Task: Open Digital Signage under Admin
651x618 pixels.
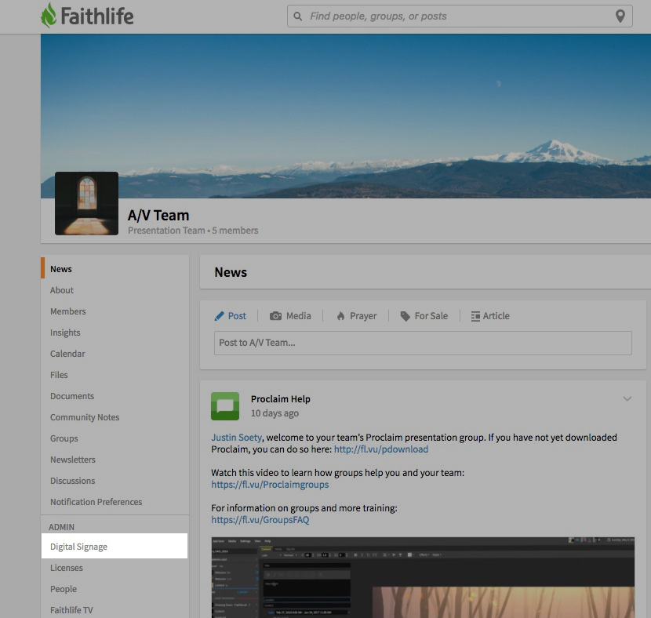Action: [115, 546]
